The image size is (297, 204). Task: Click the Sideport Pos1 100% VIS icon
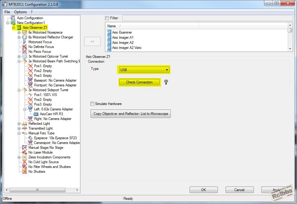pyautogui.click(x=30, y=95)
